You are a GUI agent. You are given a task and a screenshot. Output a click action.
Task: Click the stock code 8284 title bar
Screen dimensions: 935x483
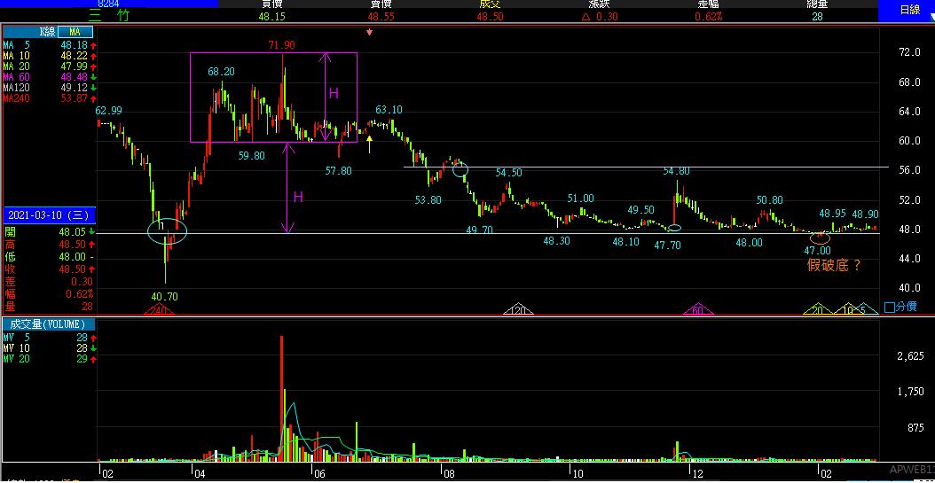coord(109,4)
